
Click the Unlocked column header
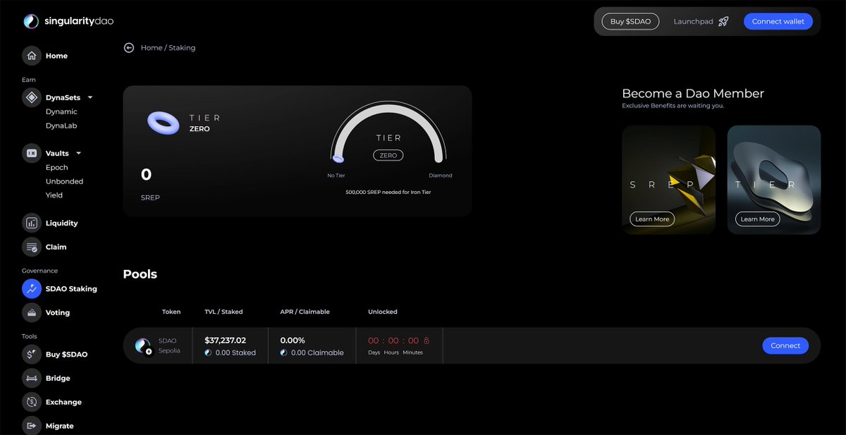383,312
